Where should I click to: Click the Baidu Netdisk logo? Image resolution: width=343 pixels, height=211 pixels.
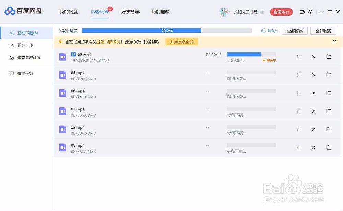click(x=23, y=11)
